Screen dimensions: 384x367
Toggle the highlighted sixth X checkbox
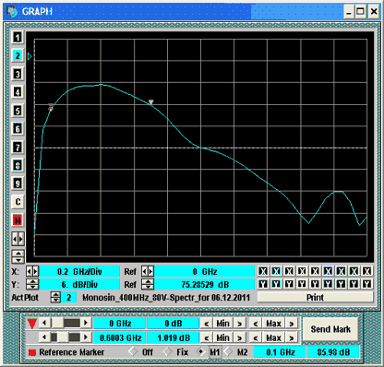(328, 271)
